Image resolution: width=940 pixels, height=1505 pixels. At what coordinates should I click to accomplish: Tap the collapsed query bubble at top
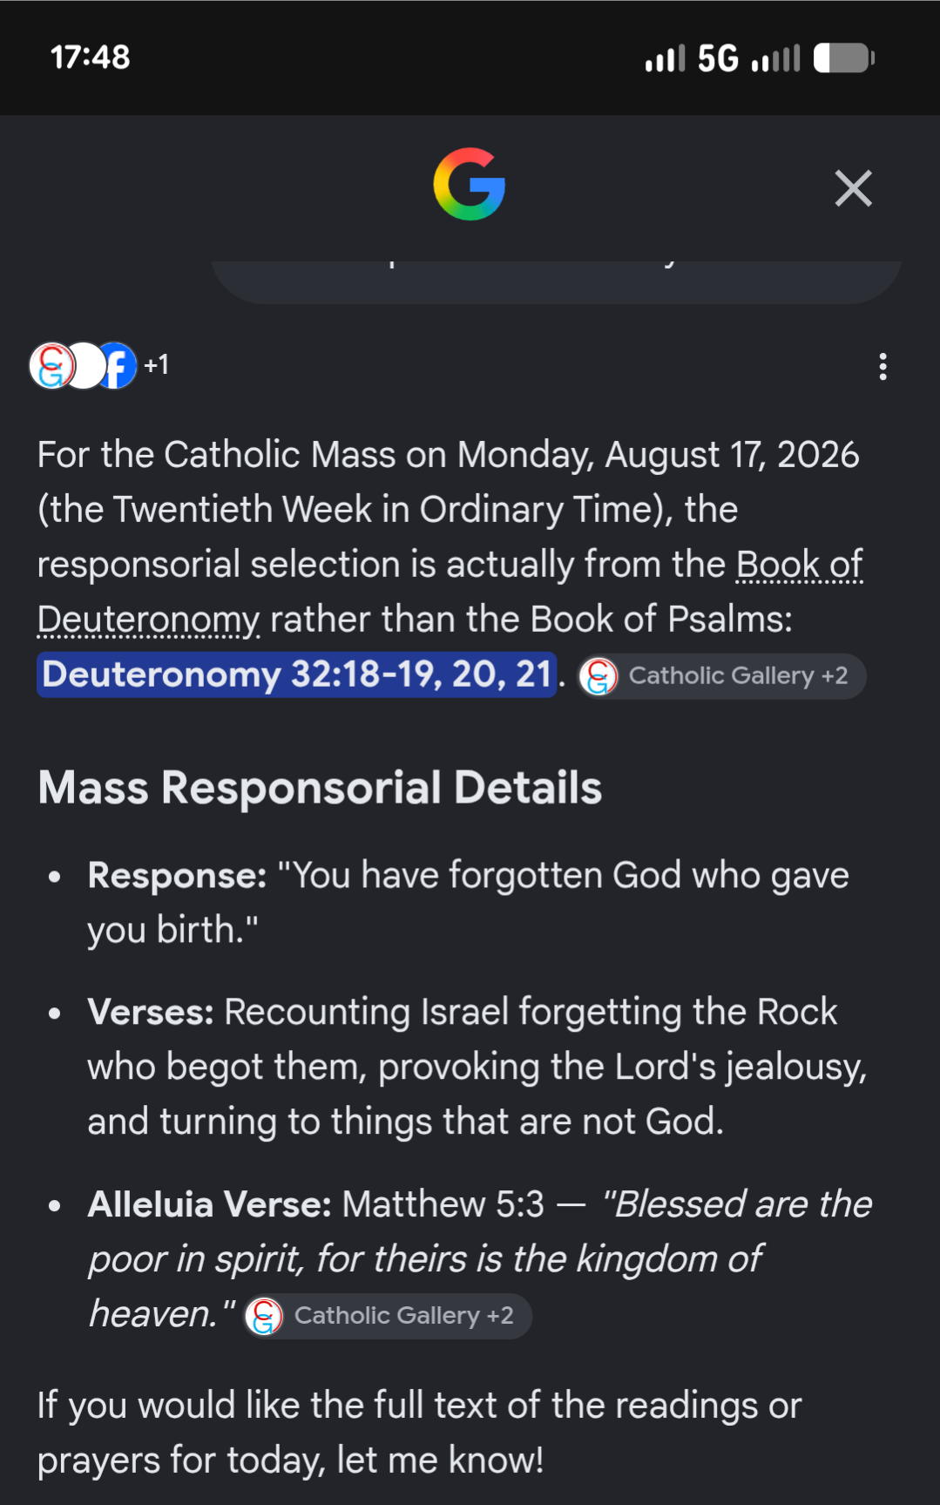556,281
